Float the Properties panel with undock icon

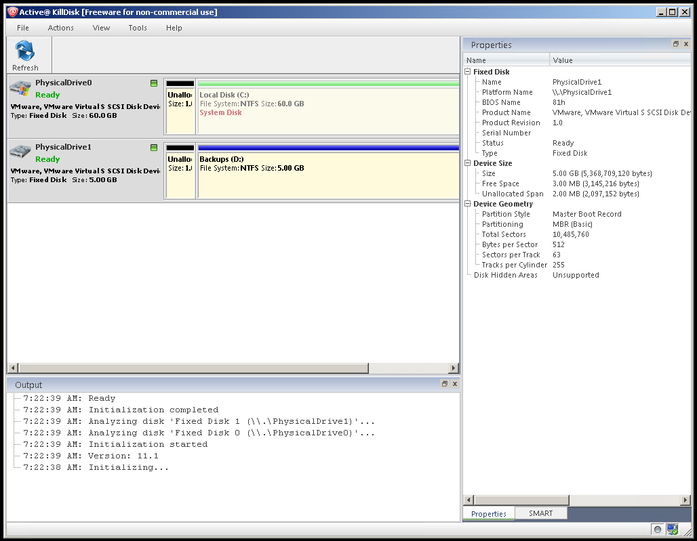tap(676, 44)
